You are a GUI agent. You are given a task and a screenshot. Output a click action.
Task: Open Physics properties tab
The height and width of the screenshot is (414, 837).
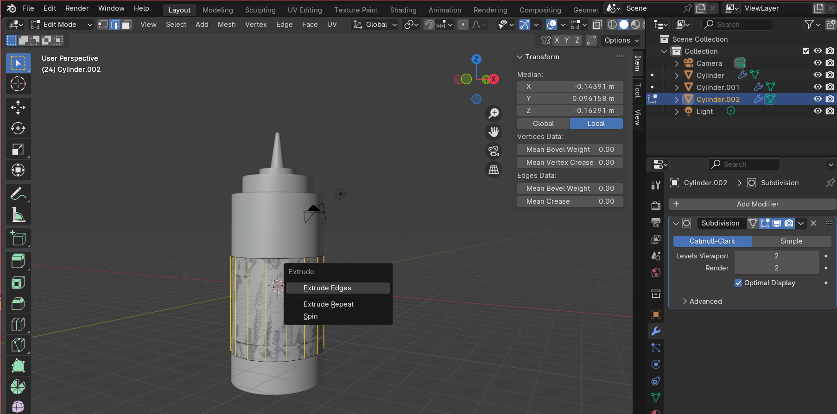[x=656, y=364]
